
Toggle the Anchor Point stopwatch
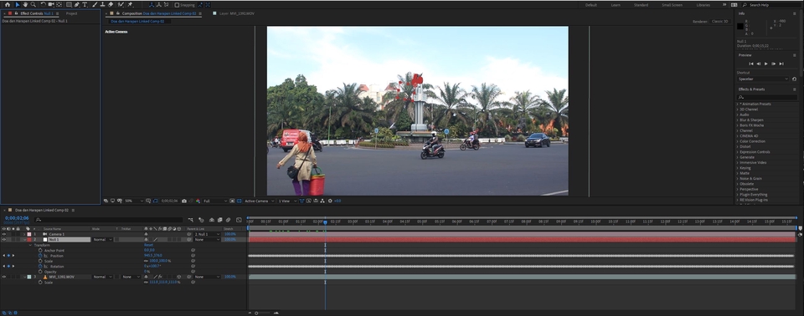[x=40, y=251]
